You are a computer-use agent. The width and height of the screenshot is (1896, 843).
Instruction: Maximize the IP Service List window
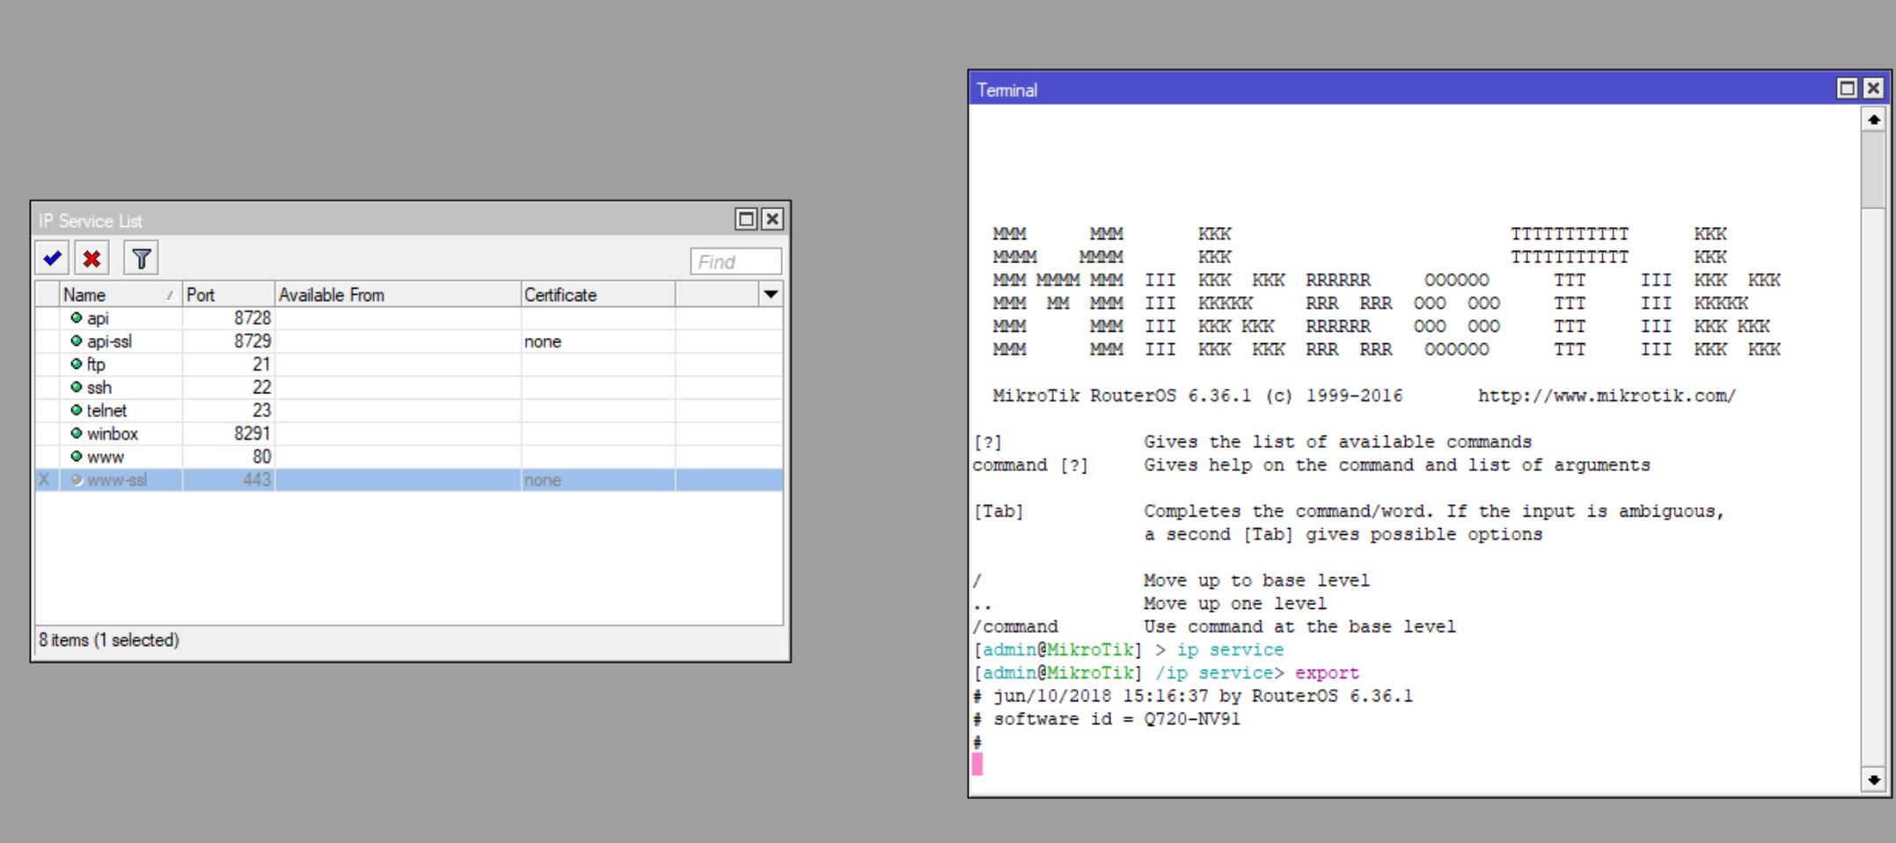click(746, 219)
